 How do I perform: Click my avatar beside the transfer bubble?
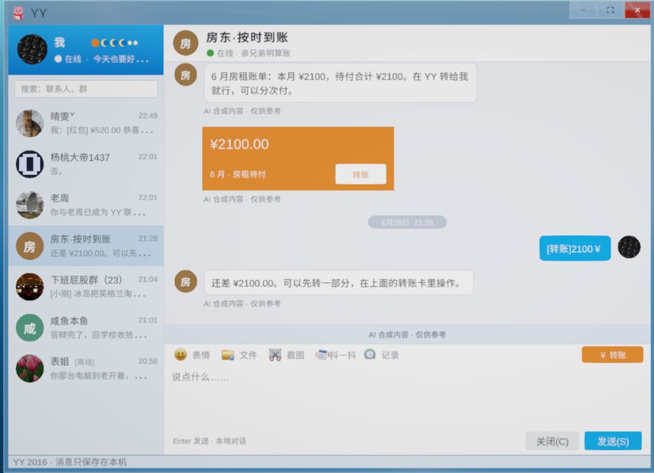[x=629, y=247]
